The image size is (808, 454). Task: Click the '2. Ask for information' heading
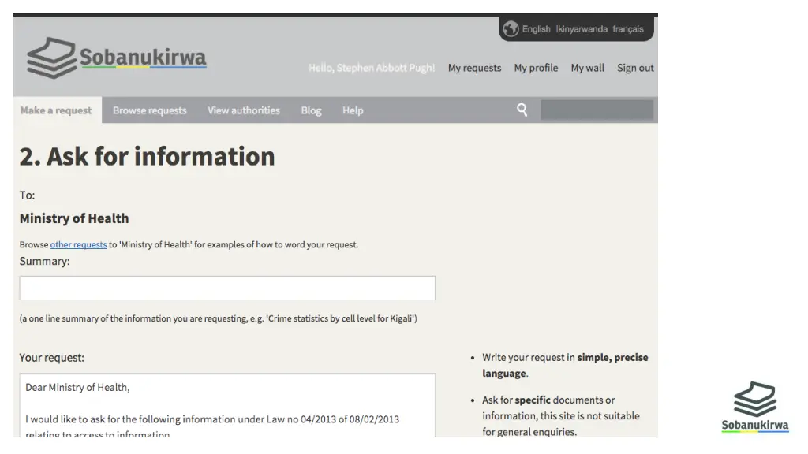(147, 156)
